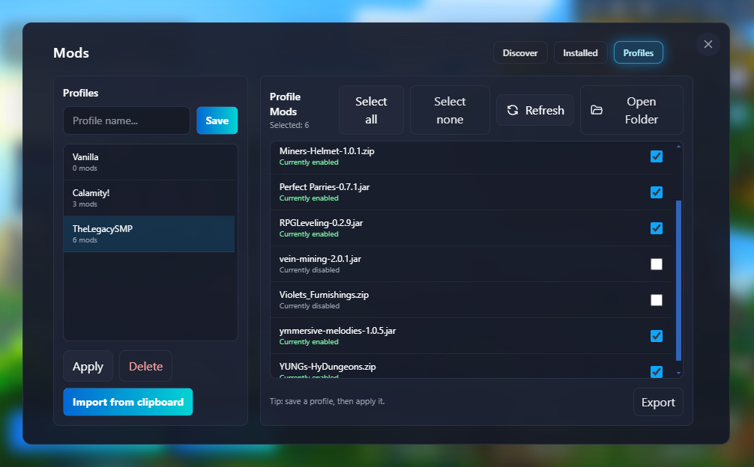Click the 'Selected: 6' counter text
The image size is (754, 467).
click(x=289, y=125)
